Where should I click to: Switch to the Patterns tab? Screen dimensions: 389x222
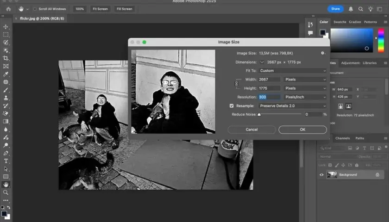point(370,22)
